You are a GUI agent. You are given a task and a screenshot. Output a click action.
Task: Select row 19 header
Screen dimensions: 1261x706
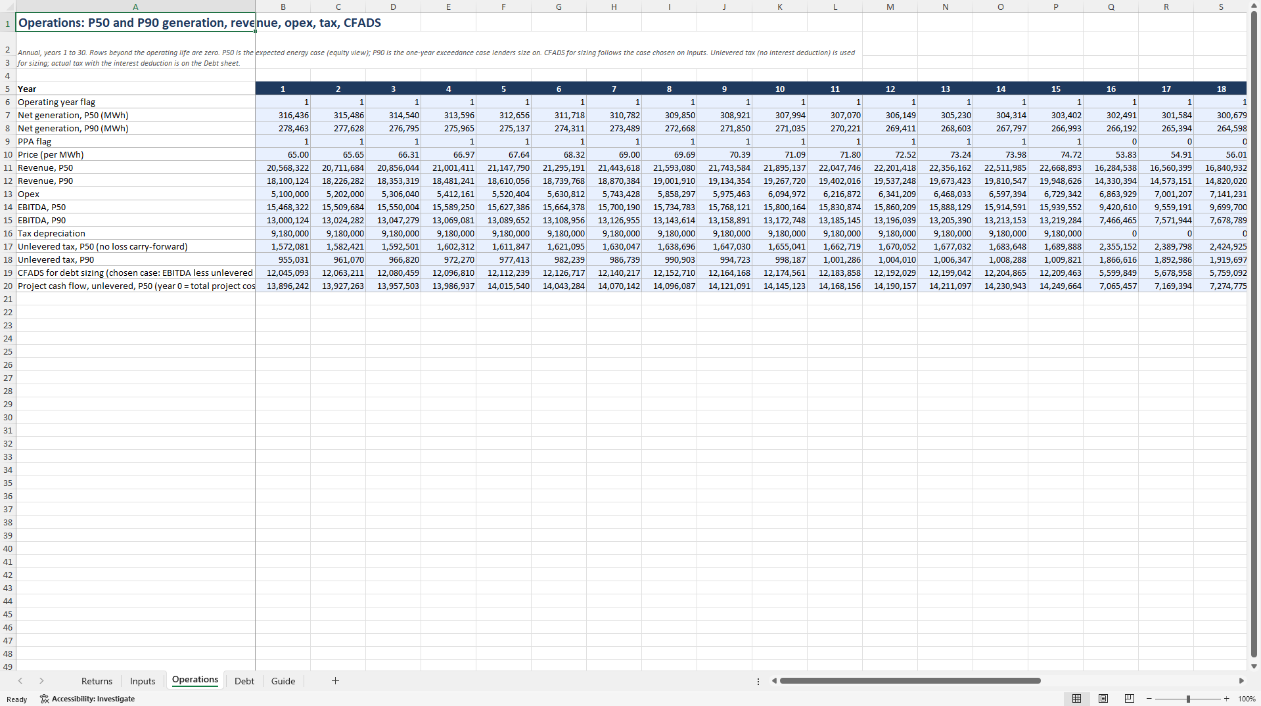pyautogui.click(x=8, y=273)
